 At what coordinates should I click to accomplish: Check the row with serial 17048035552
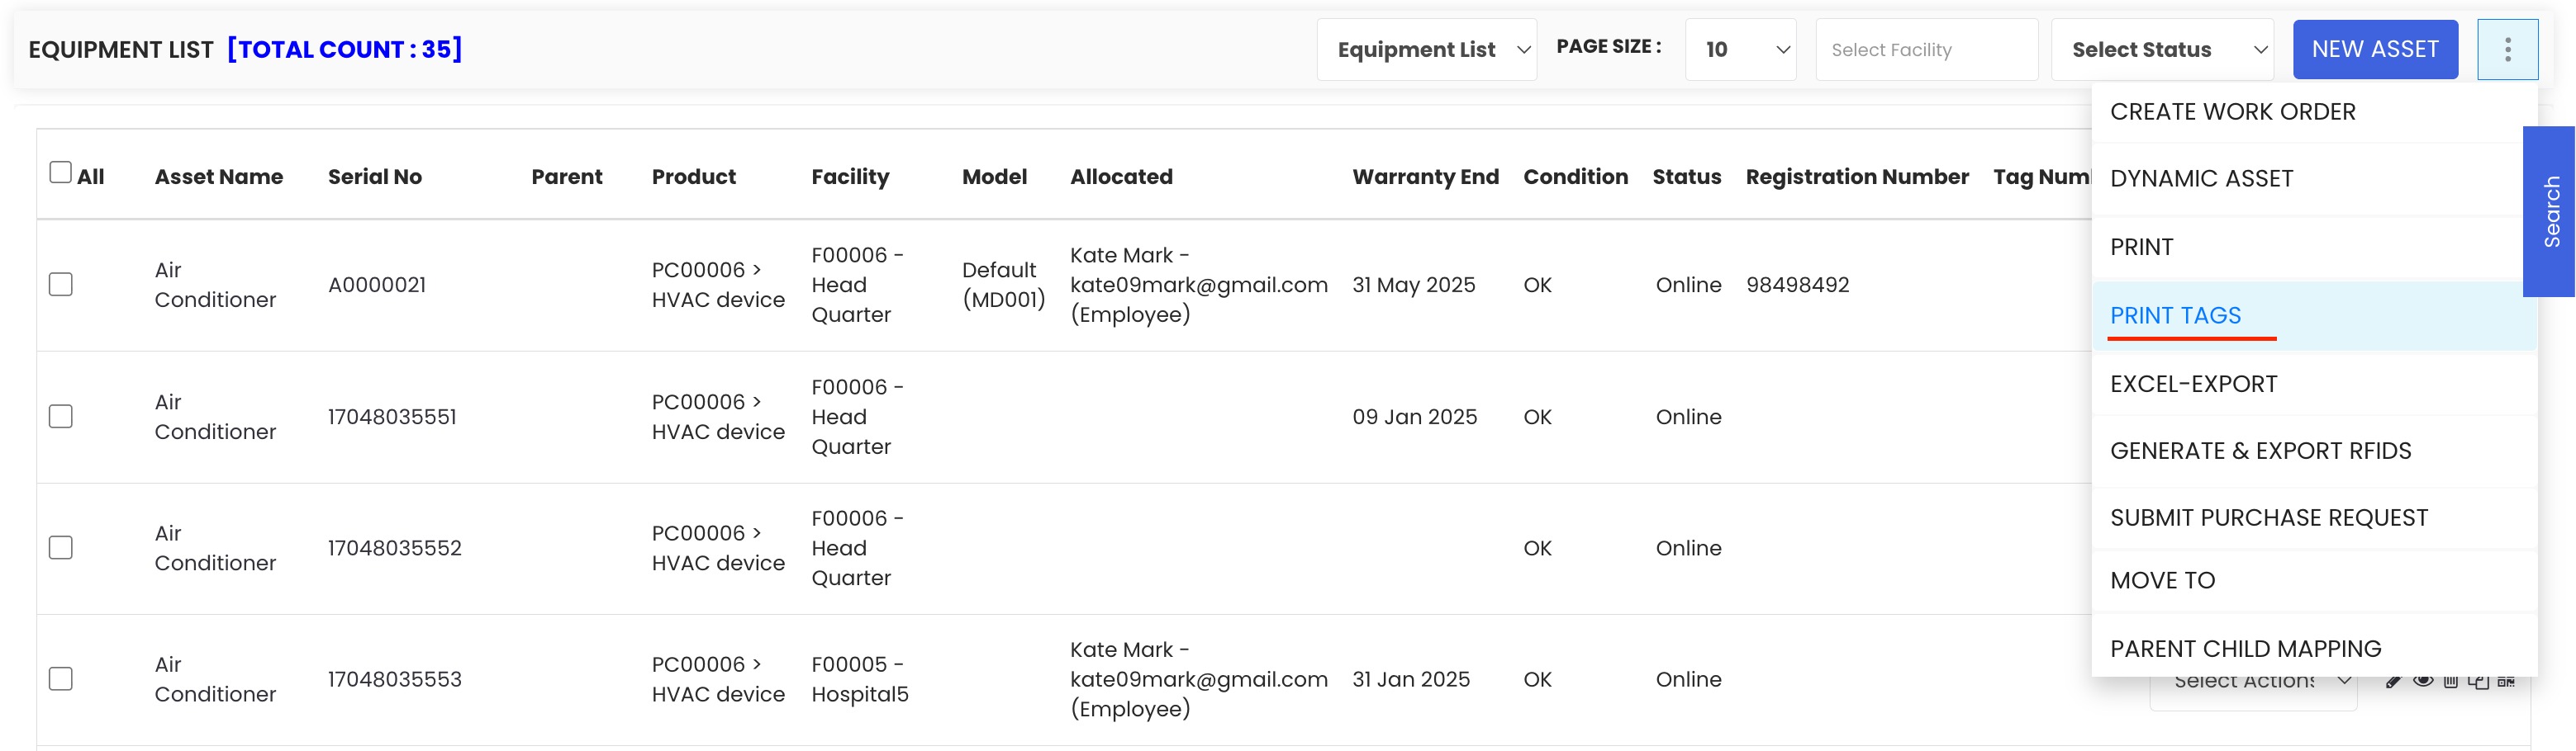(x=61, y=547)
